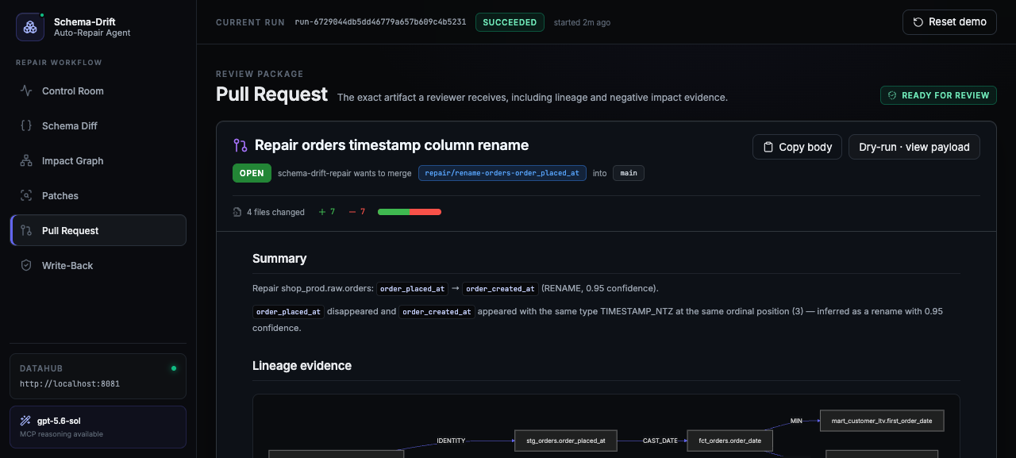Click the Pull Request page title
Screen dimensions: 1016x458
tap(271, 94)
